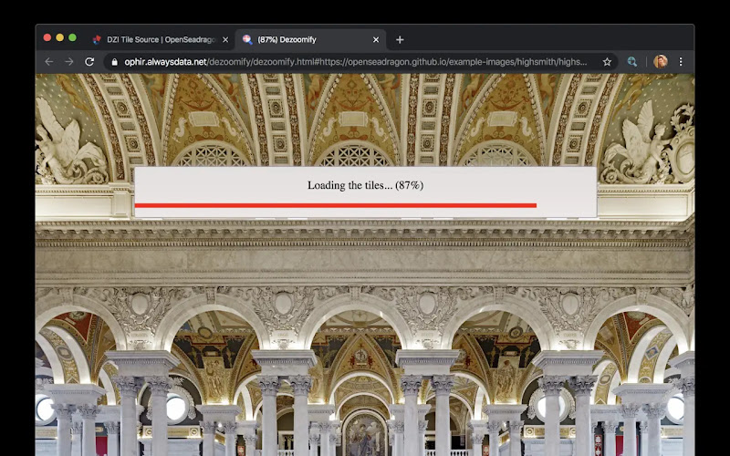Open a new browser tab
Image resolution: width=730 pixels, height=456 pixels.
coord(400,39)
